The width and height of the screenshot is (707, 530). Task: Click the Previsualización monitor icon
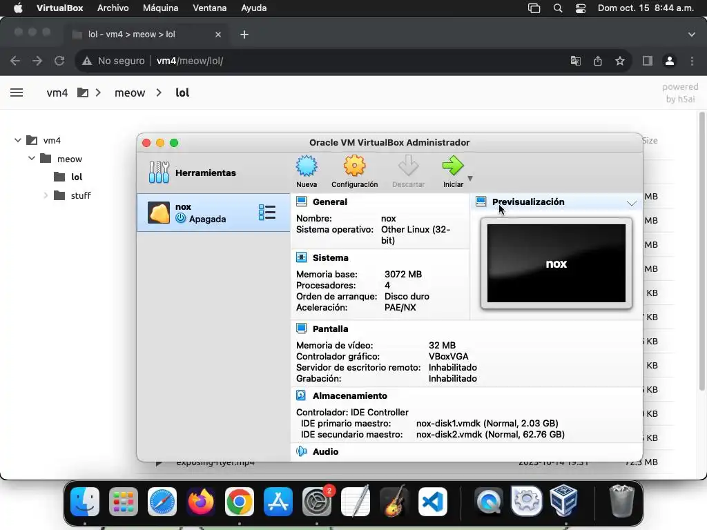481,202
